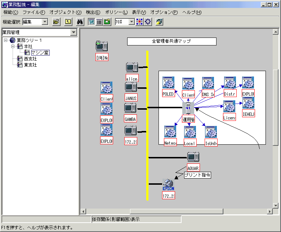This screenshot has height=232, width=281.
Task: Select the AQUAR computer node
Action: (x=193, y=157)
